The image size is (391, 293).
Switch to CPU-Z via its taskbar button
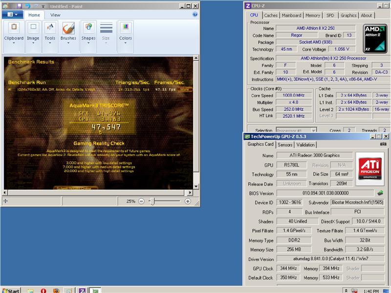[x=82, y=291]
